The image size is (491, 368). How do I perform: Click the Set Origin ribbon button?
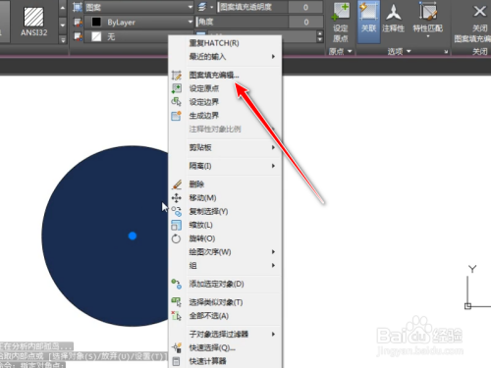pos(341,23)
